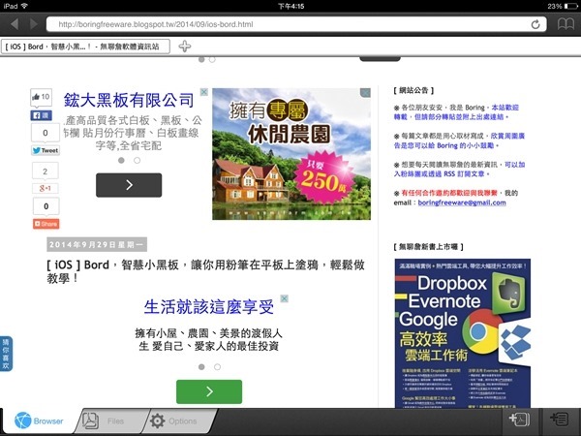Click the date label 2014年9月29日星期一
This screenshot has width=581, height=436.
pyautogui.click(x=97, y=244)
